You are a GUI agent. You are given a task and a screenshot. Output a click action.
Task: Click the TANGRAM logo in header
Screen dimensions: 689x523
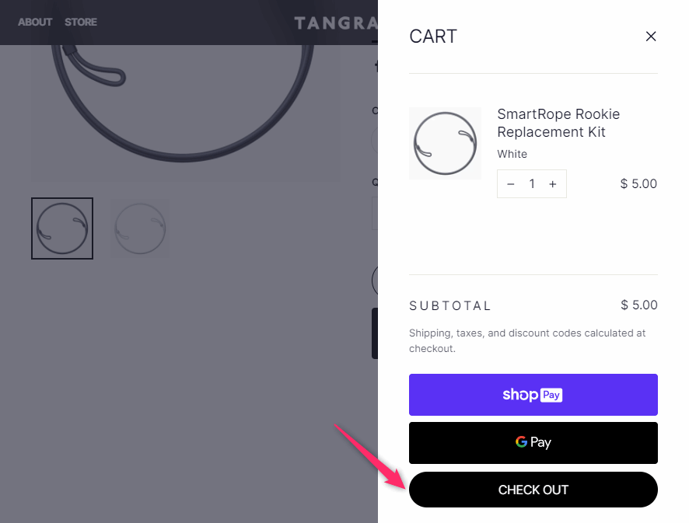tap(336, 23)
